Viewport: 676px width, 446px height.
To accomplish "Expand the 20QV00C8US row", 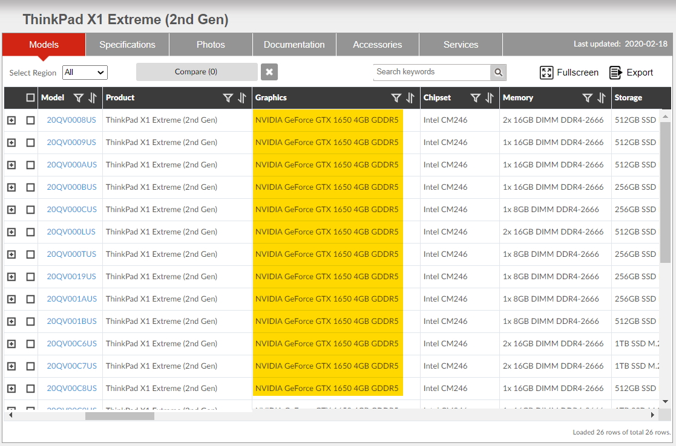I will tap(11, 389).
